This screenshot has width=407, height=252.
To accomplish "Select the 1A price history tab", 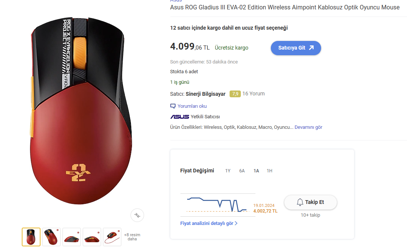I will click(x=256, y=171).
